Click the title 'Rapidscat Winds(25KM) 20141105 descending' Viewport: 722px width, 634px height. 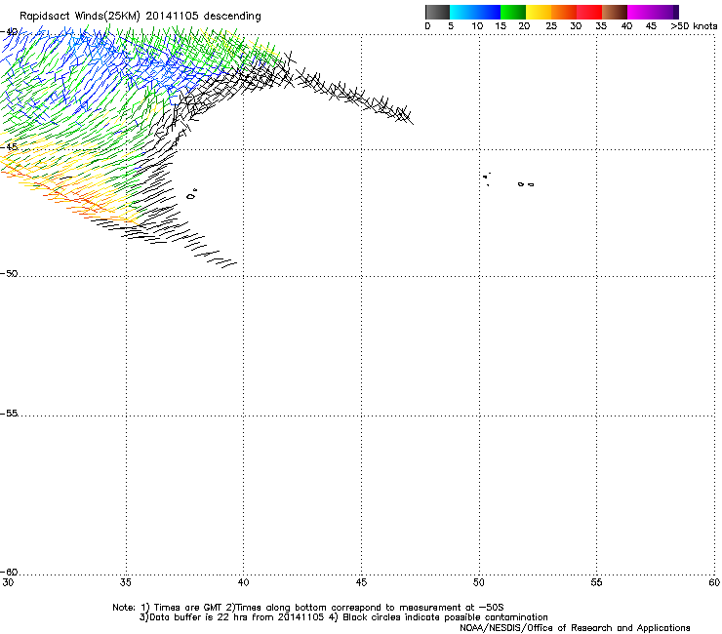click(x=140, y=17)
